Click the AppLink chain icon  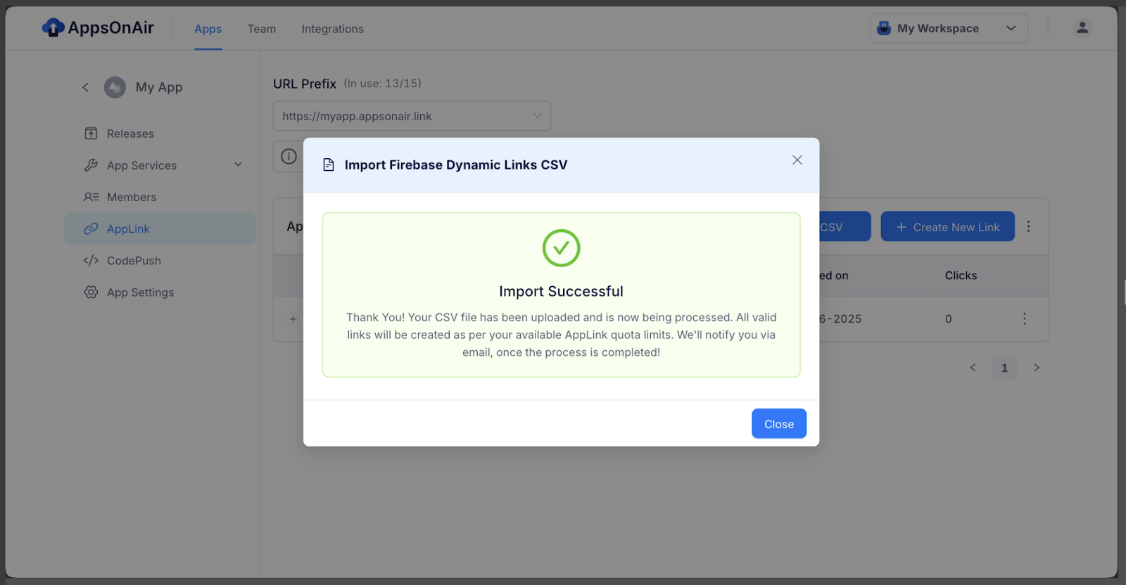[91, 229]
